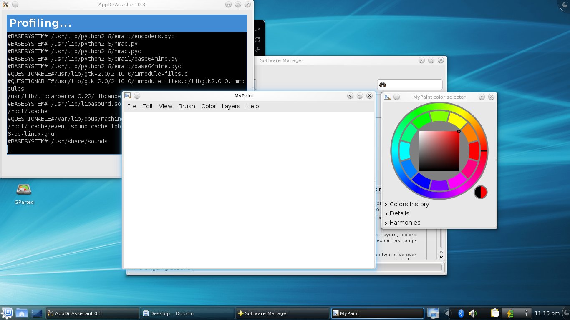Click the Linux Mint menu launcher
Viewport: 570px width, 320px height.
(7, 313)
